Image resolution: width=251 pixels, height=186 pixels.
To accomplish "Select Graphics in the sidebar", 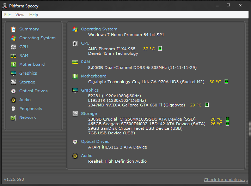I will click(x=28, y=73).
